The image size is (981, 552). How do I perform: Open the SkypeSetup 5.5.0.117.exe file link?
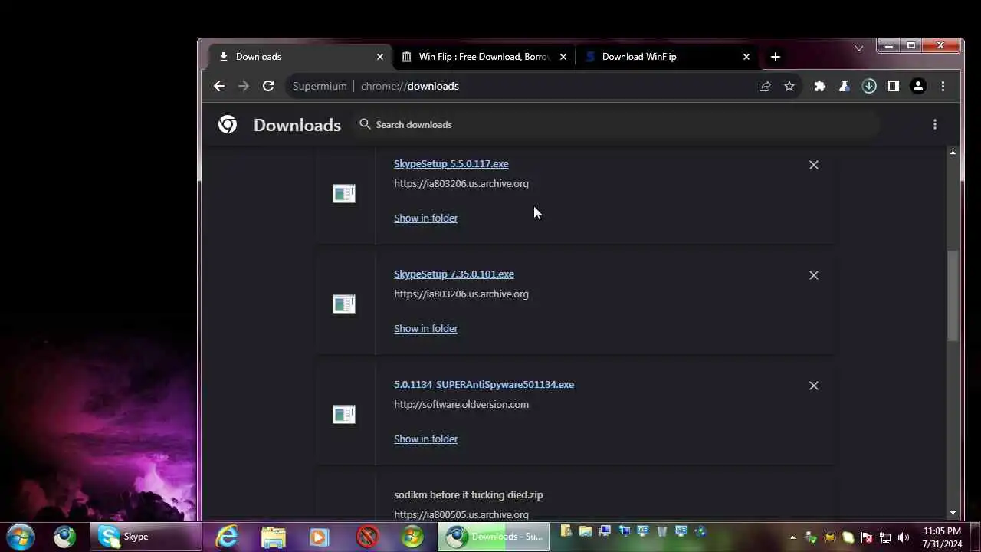(451, 163)
